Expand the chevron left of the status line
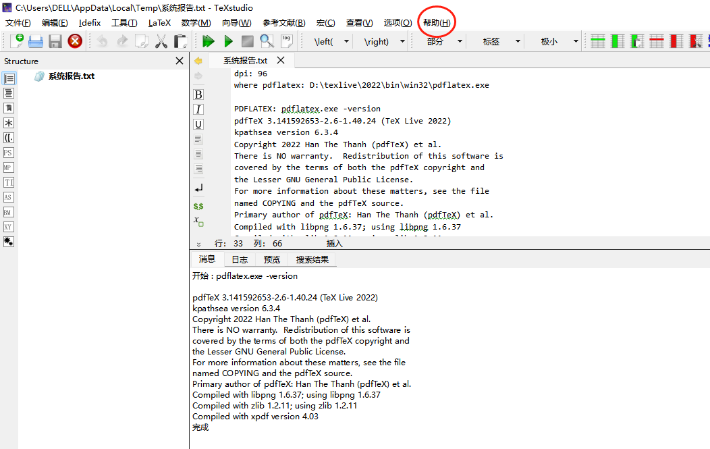The width and height of the screenshot is (710, 449). tap(198, 244)
